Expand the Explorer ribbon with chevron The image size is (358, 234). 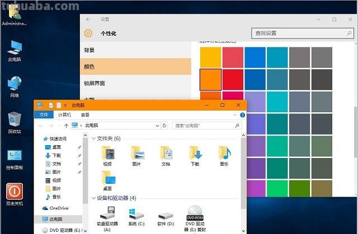[235, 115]
